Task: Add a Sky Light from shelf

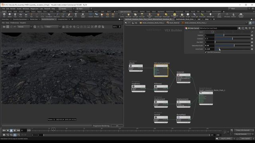Action: [182, 15]
